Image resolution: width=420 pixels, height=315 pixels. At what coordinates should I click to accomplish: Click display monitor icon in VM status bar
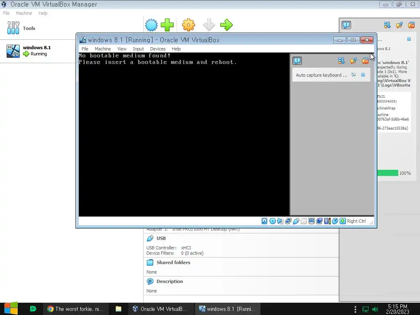click(x=312, y=221)
